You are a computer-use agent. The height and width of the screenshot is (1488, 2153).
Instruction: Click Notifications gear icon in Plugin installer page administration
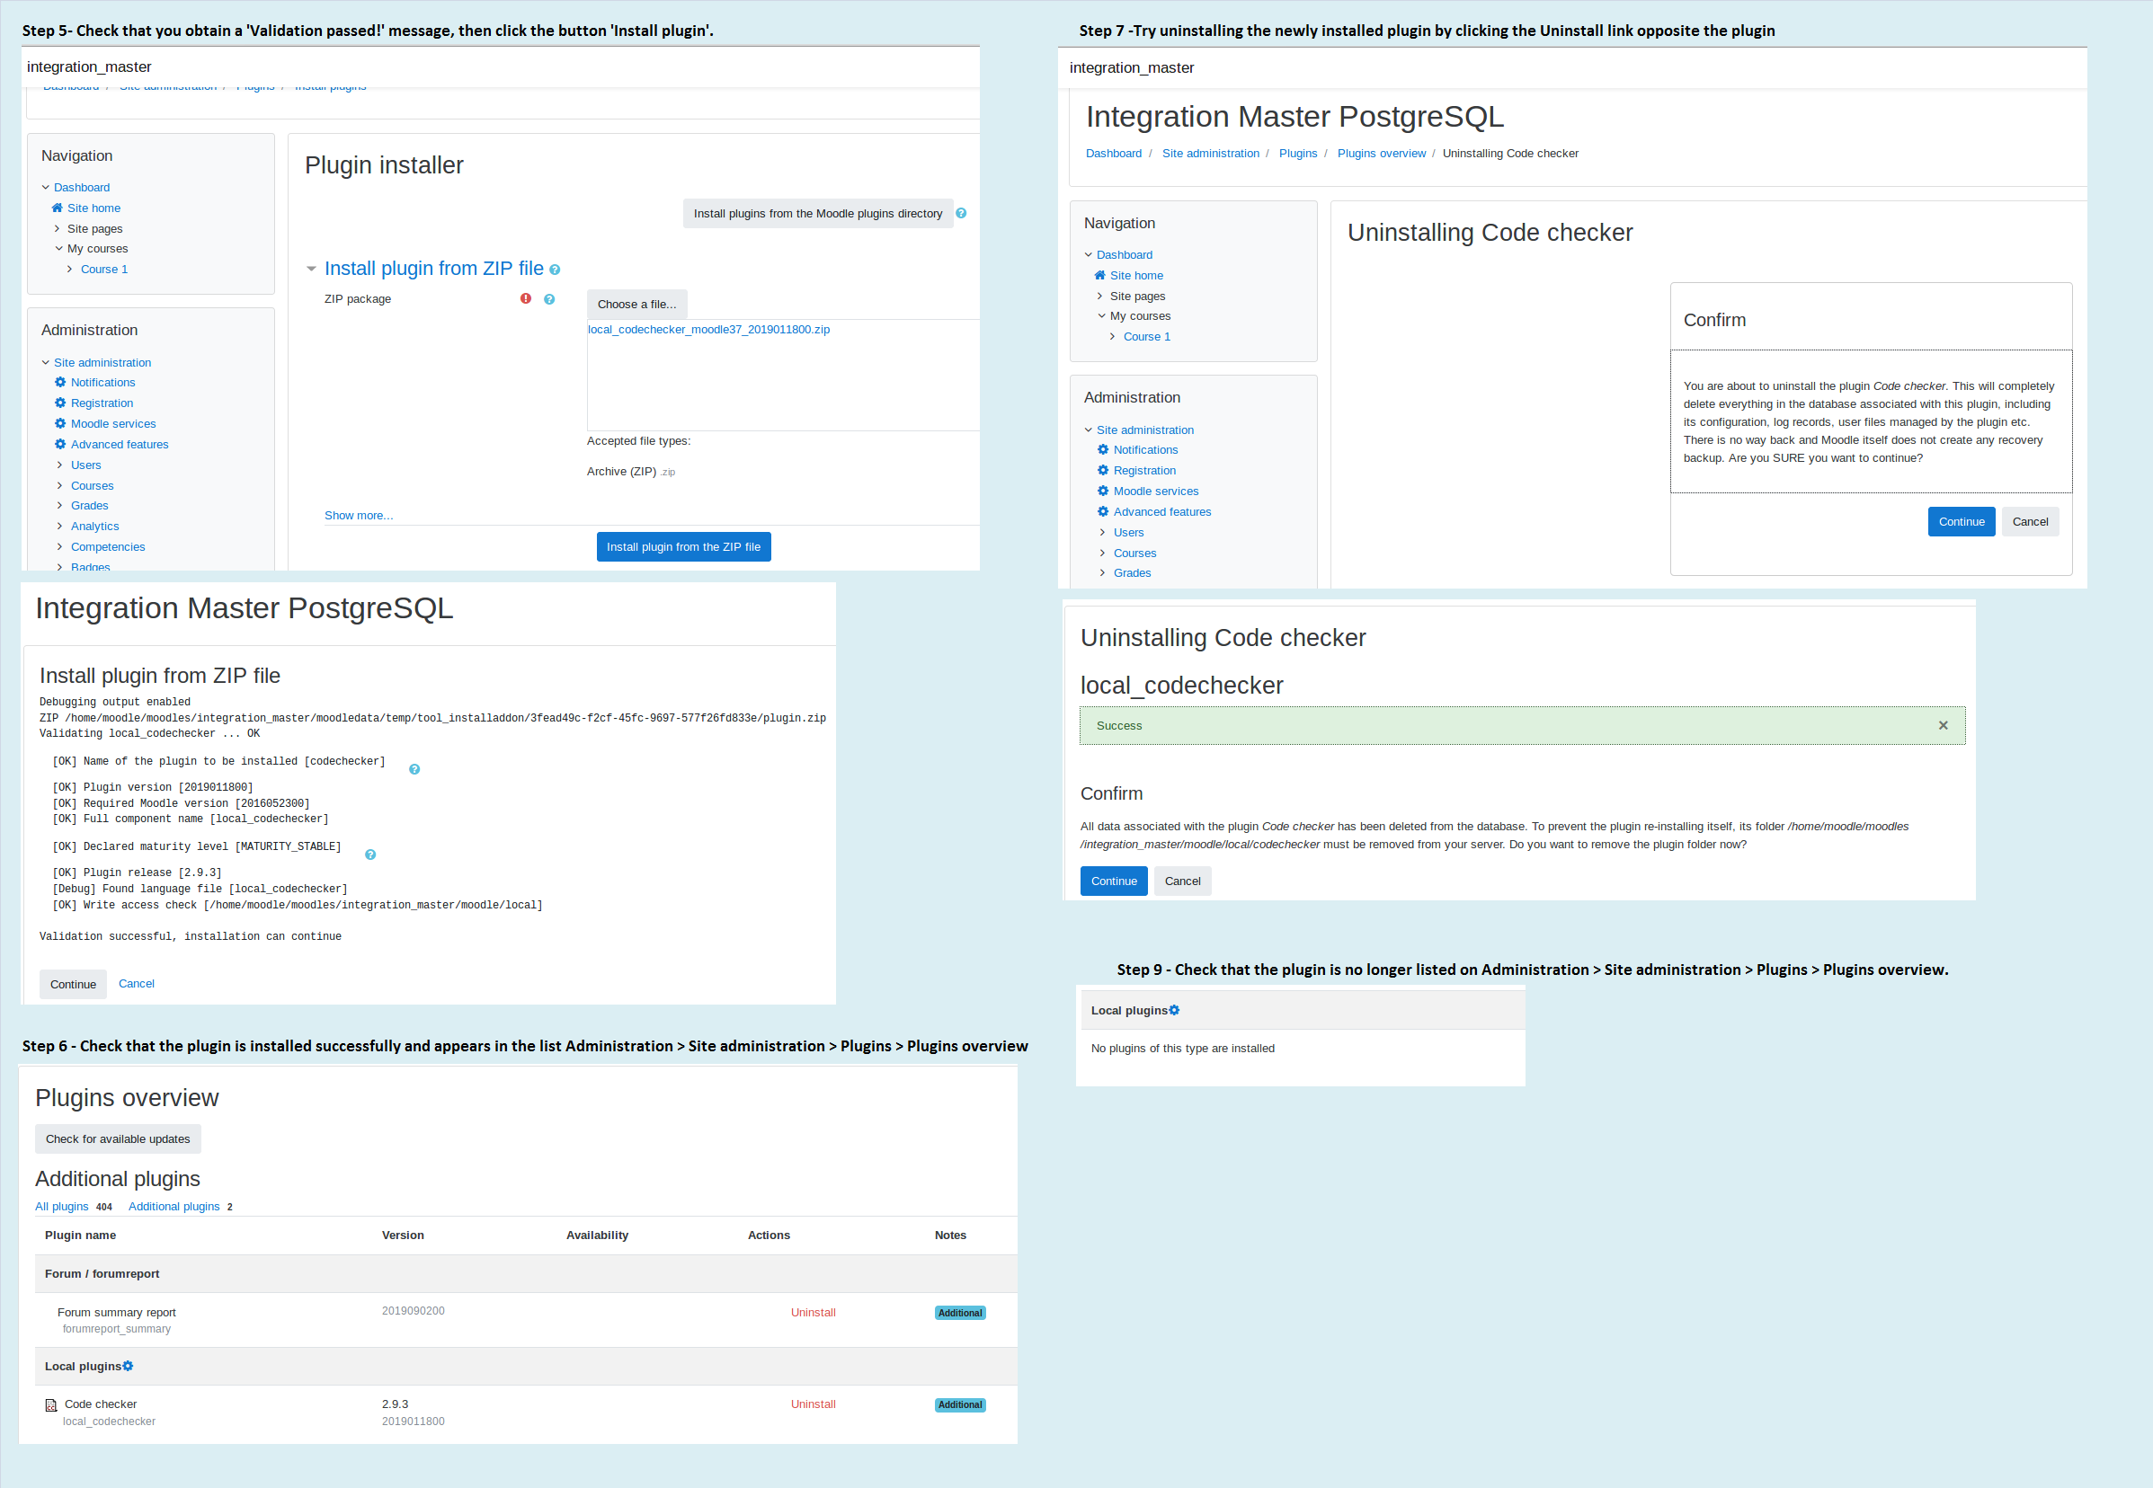[59, 382]
